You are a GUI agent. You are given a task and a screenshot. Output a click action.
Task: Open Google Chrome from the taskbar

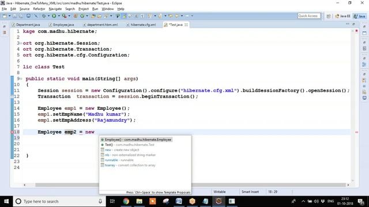126,201
